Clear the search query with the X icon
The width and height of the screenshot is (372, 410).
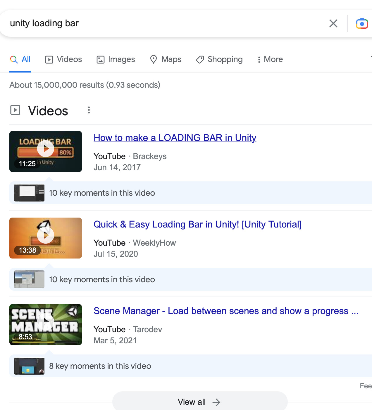pos(333,23)
